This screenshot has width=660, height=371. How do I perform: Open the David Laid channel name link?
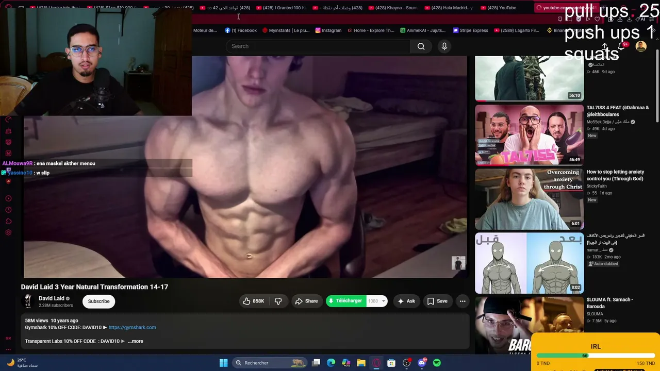[52, 298]
